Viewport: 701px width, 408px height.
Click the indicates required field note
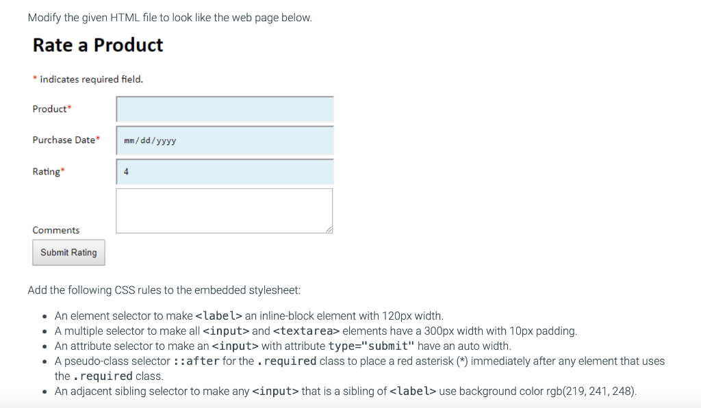92,79
